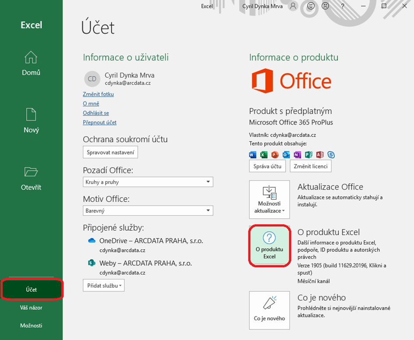The width and height of the screenshot is (414, 340).
Task: Open Možnosti aktualizace update options
Action: click(x=269, y=200)
